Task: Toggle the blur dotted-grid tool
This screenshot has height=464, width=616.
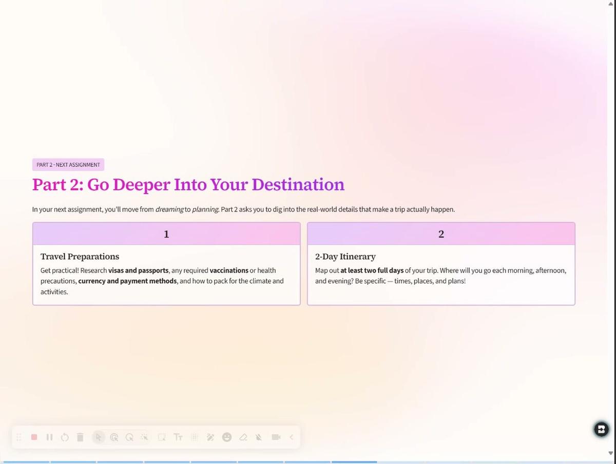Action: click(x=195, y=437)
